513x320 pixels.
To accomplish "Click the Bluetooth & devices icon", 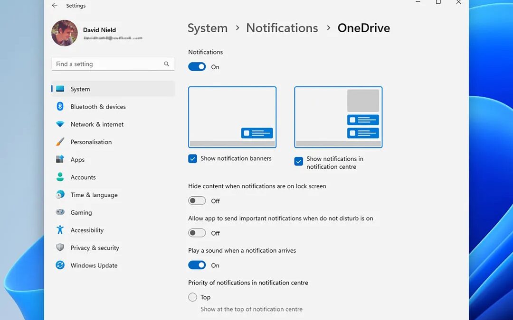I will pos(60,107).
